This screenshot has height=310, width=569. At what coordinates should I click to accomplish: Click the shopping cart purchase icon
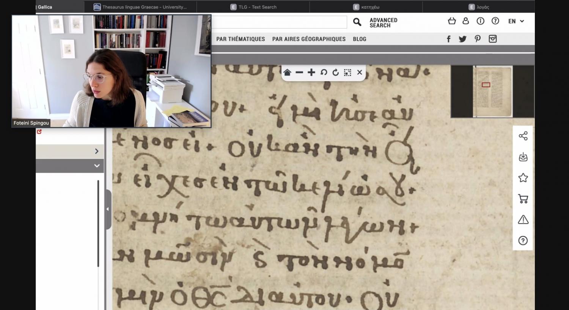point(523,198)
